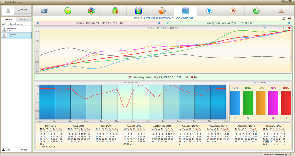Go to previous survey on left date bar
295x156 pixels.
[x=38, y=23]
